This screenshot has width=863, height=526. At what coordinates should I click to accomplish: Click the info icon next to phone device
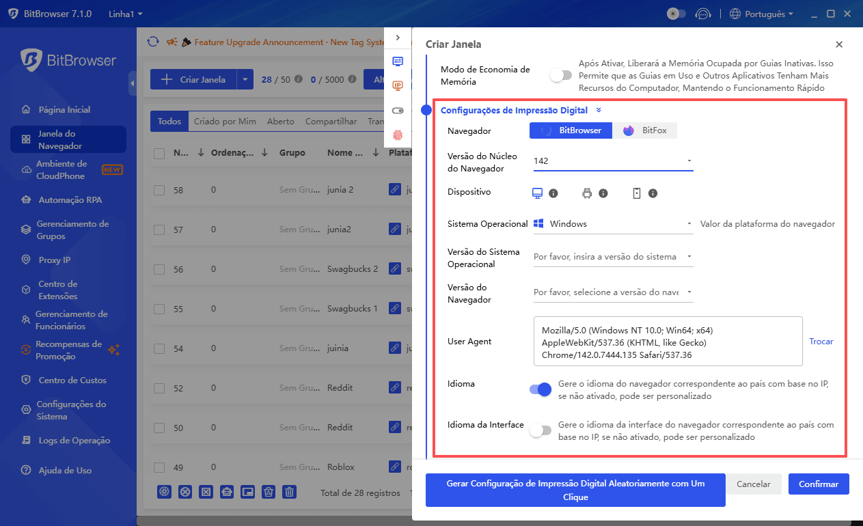tap(653, 193)
